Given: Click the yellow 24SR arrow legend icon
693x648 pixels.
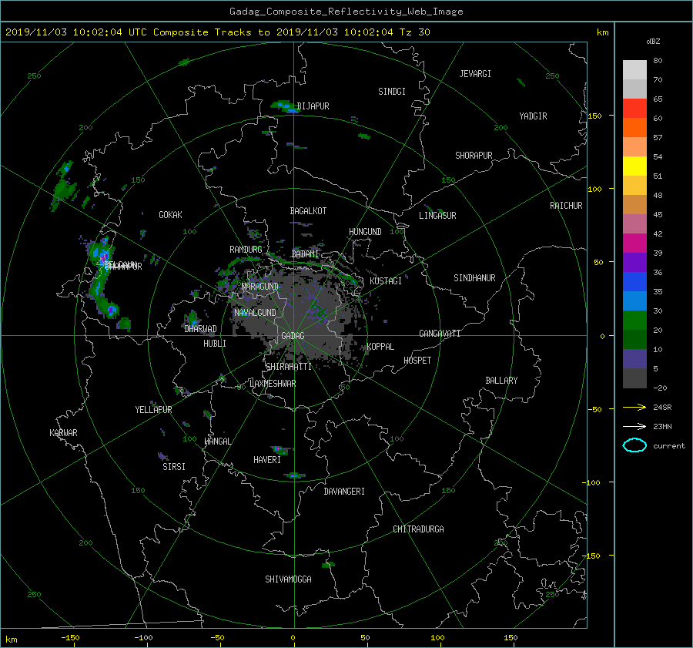Looking at the screenshot, I should pos(634,407).
